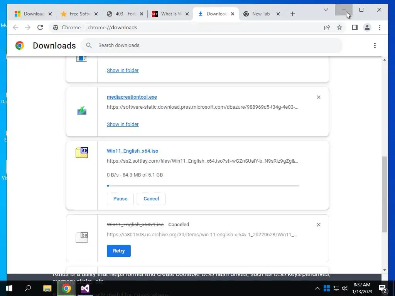Click the Win11 ISO download progress bar
Screen dimensions: 395x296
203,186
